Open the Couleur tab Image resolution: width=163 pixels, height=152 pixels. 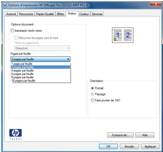point(84,14)
